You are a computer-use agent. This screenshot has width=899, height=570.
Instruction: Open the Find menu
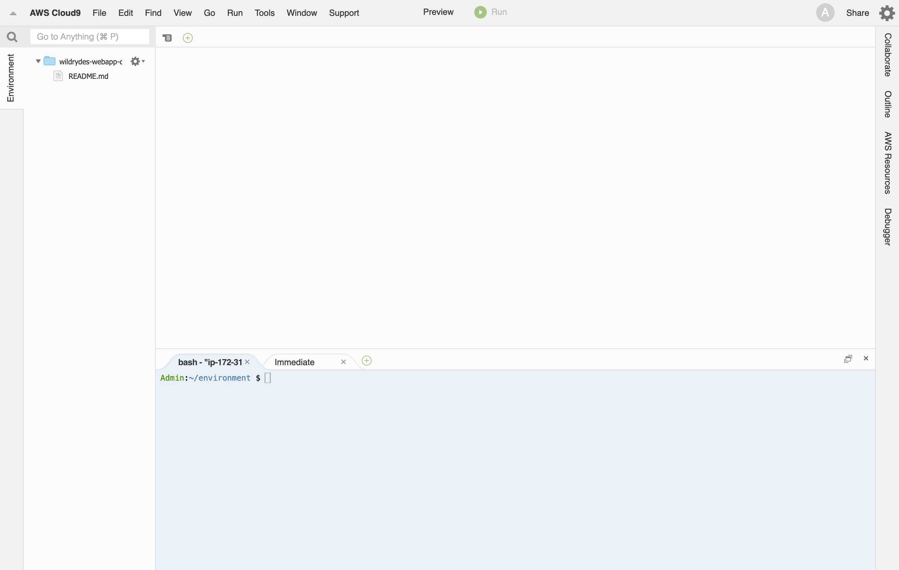point(153,13)
